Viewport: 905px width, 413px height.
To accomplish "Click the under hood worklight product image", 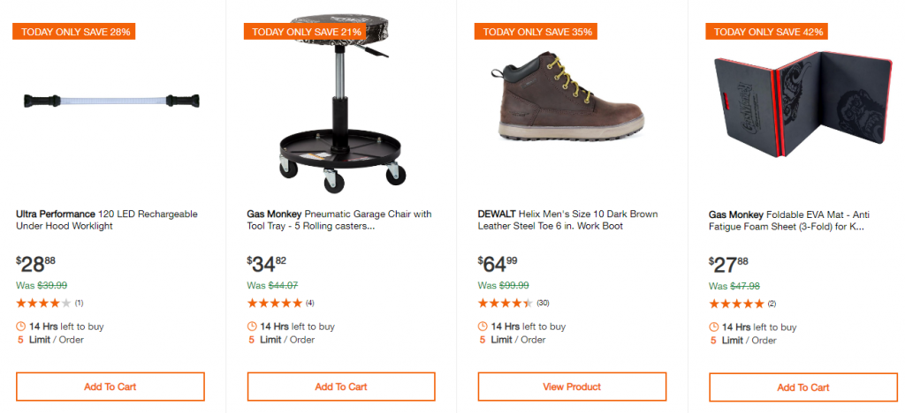I will point(111,101).
